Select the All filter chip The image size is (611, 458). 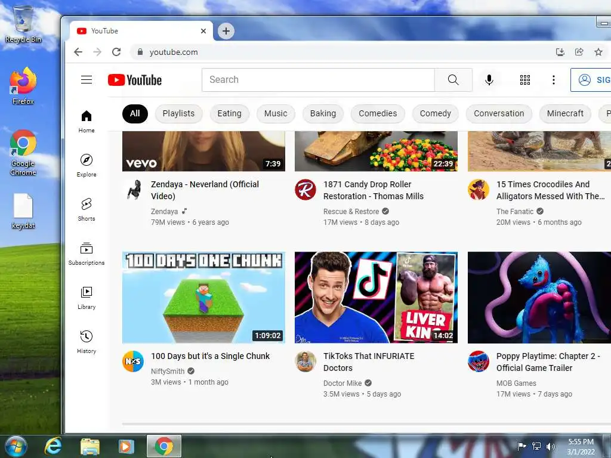[135, 114]
